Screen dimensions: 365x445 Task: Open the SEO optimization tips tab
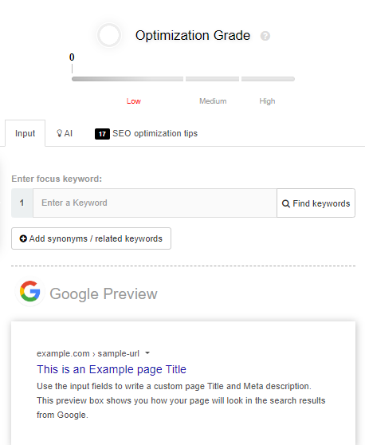click(146, 133)
